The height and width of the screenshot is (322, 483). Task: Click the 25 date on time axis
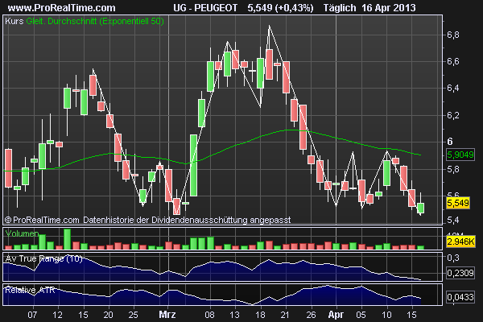point(134,315)
